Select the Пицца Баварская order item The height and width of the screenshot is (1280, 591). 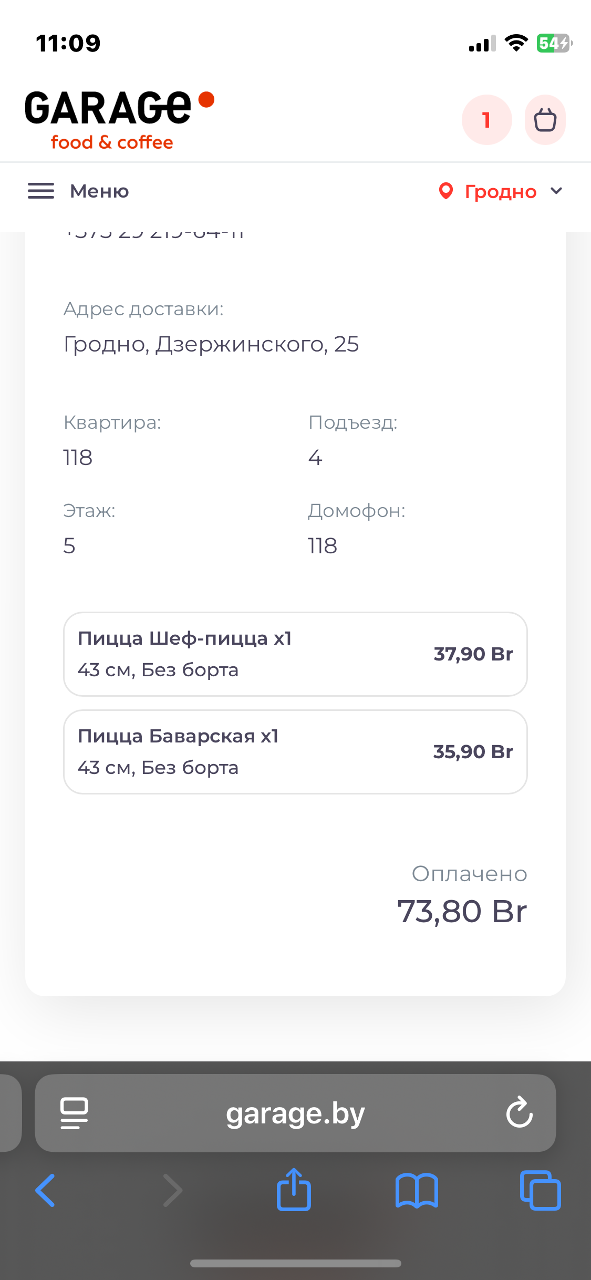295,752
